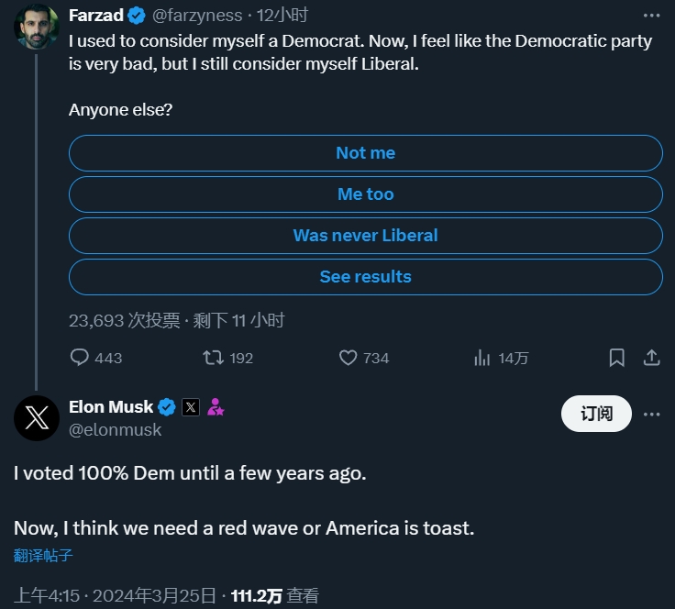
Task: Open more options menu on Elon Musk's post
Action: (651, 414)
